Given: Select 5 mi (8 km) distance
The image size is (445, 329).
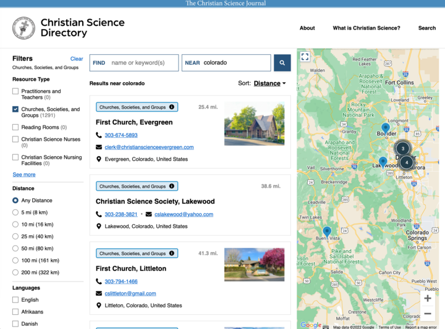Looking at the screenshot, I should 15,212.
